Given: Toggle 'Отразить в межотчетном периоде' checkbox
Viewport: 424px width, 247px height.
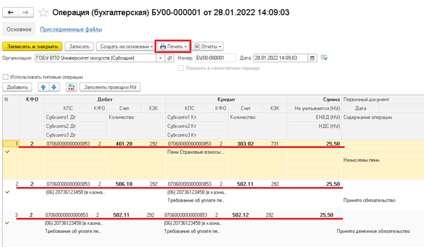Looking at the screenshot, I should [181, 68].
